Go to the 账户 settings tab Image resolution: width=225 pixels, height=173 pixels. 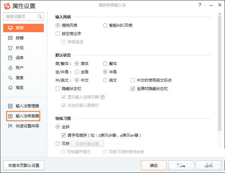point(23,68)
